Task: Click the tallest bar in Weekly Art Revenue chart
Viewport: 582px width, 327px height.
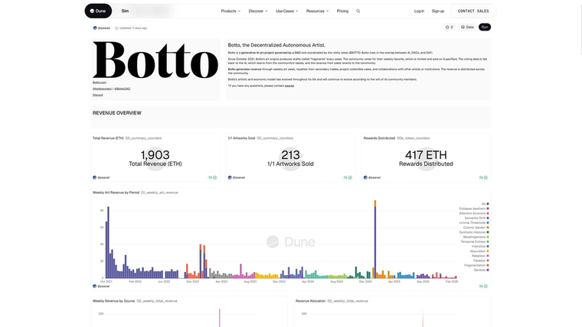Action: (x=375, y=241)
